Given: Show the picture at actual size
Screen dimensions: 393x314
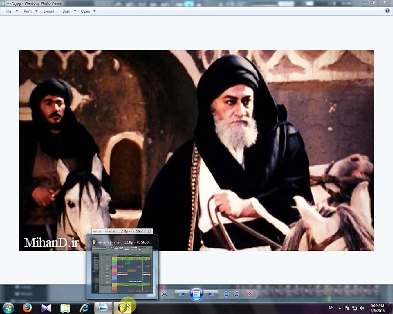Looking at the screenshot, I should pos(165,294).
